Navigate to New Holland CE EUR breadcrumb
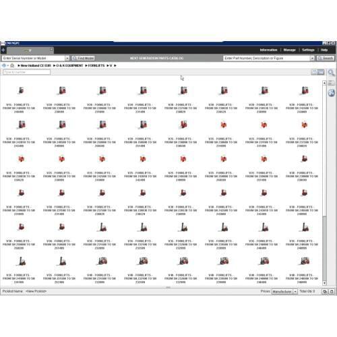 [x=36, y=65]
